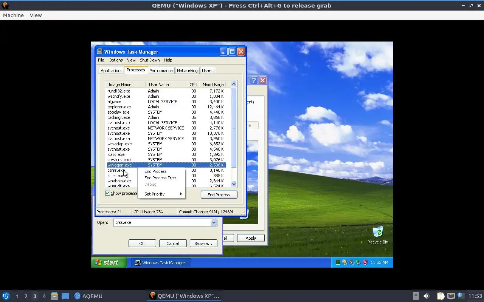Screen dimensions: 484x302
Task: Switch to host workspace 1
Action: coord(17,296)
